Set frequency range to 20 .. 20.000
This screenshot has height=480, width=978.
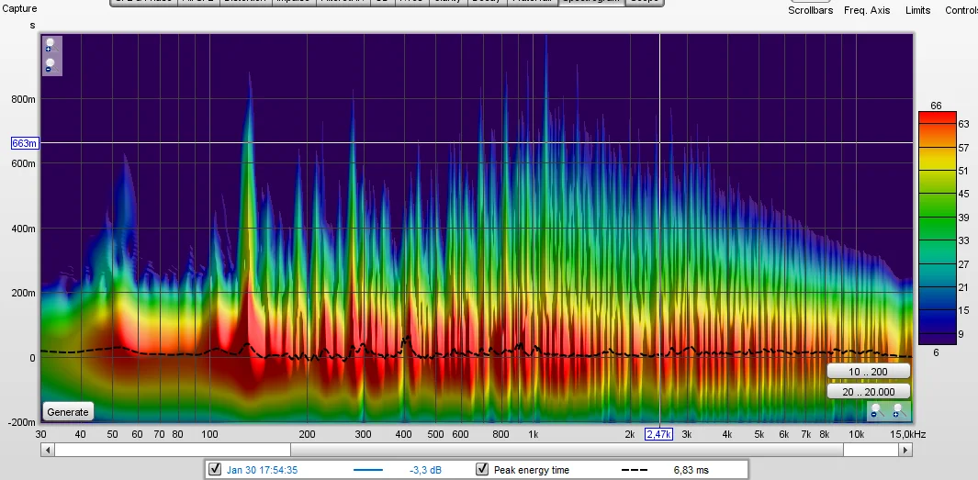pyautogui.click(x=868, y=392)
